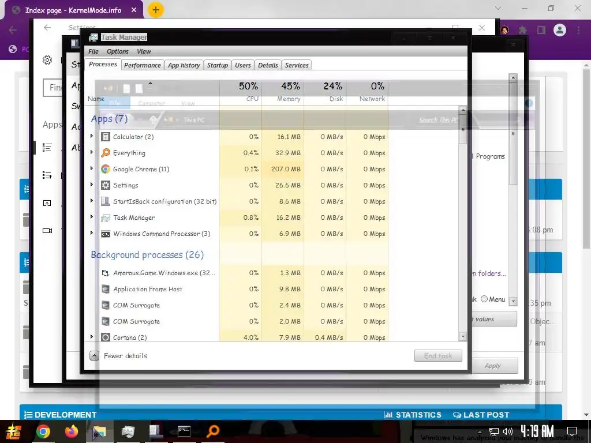Switch to the Startup tab
591x443 pixels.
pos(218,65)
